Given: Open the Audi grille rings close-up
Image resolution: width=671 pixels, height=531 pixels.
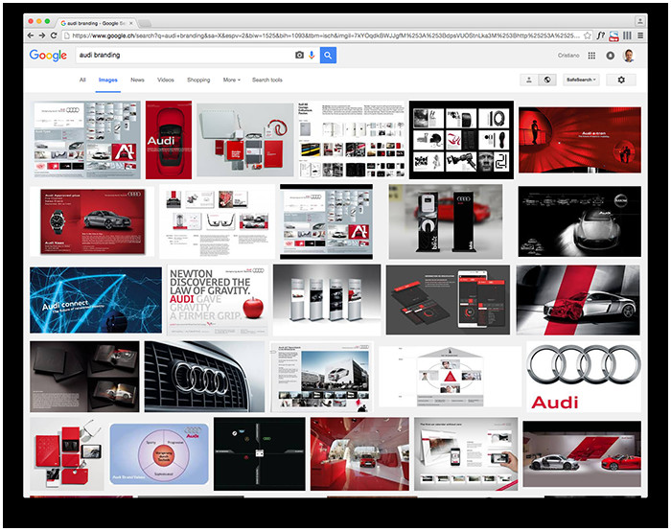Looking at the screenshot, I should tap(204, 377).
